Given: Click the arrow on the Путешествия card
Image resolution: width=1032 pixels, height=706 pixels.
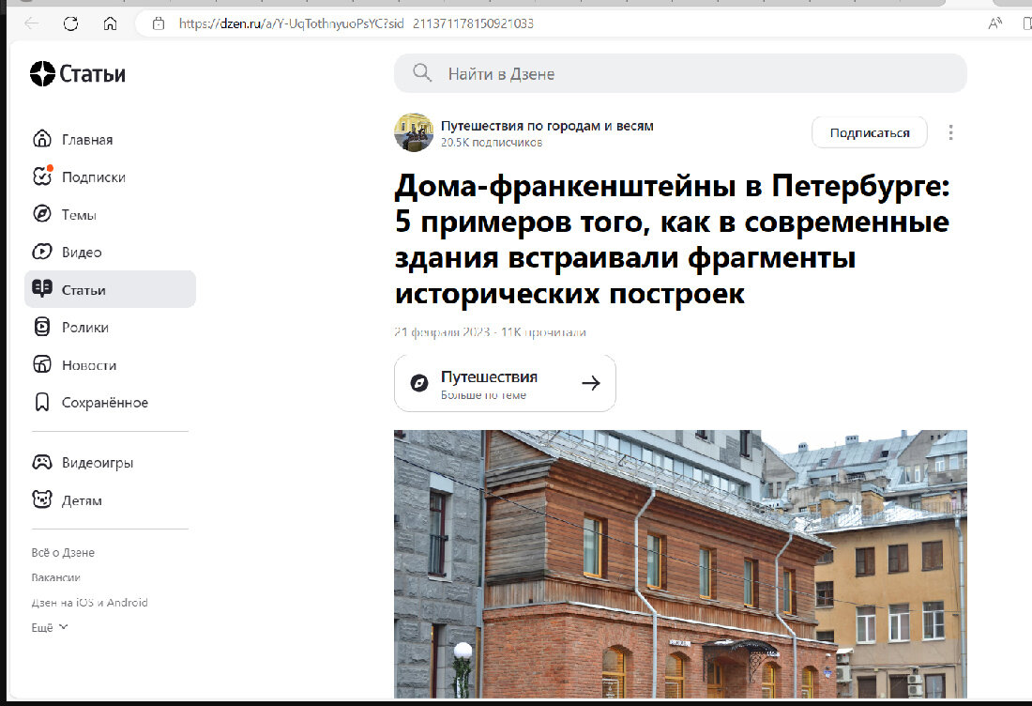Looking at the screenshot, I should tap(591, 383).
